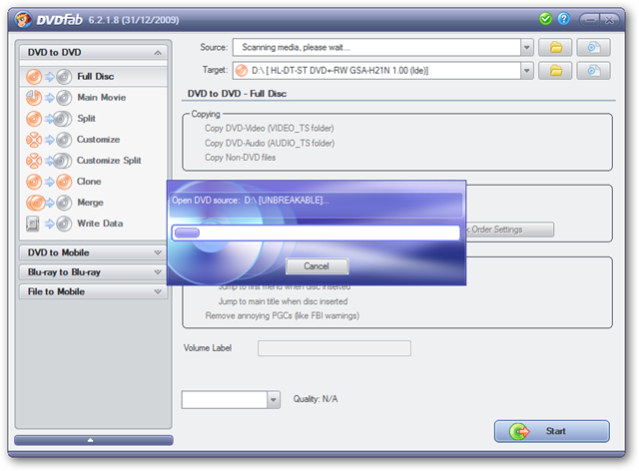Toggle Jump to main title when disc inserted
639x471 pixels.
[x=283, y=301]
